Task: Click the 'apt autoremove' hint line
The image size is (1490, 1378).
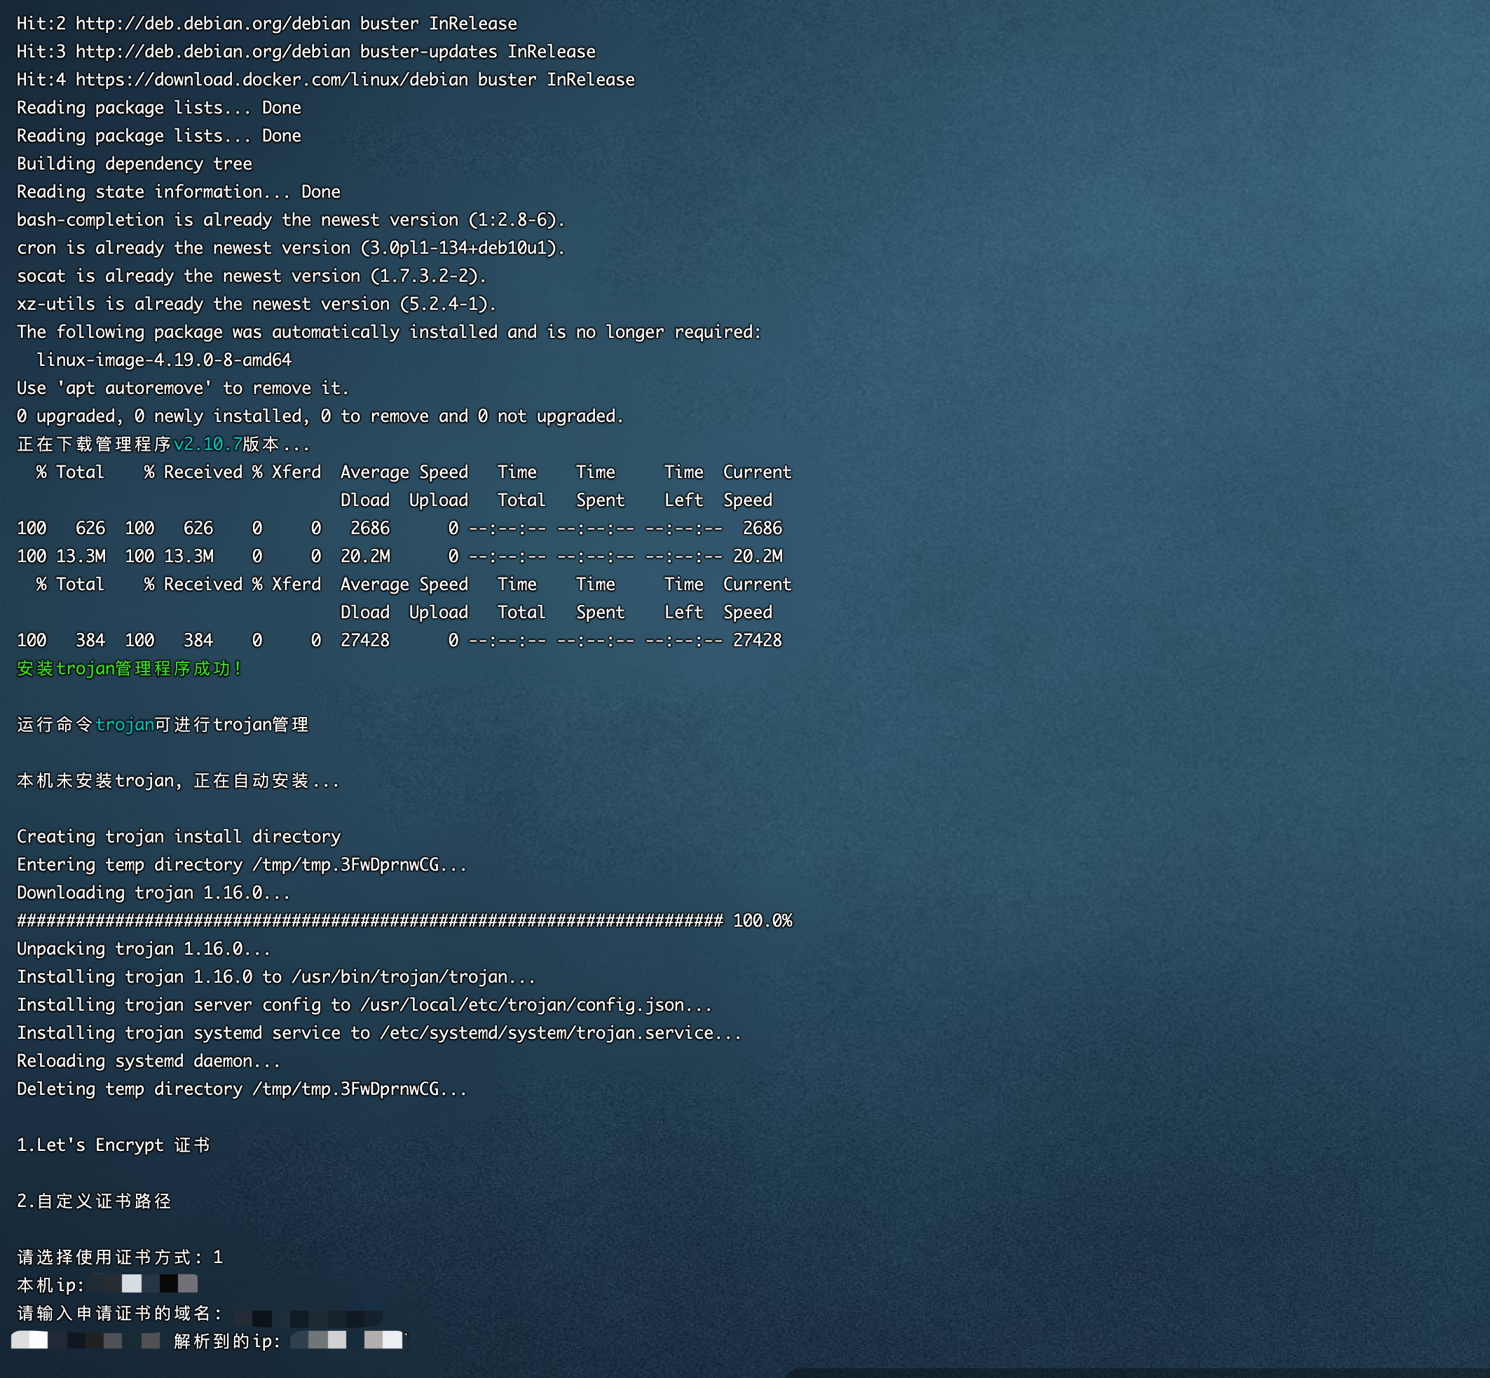Action: click(x=183, y=388)
